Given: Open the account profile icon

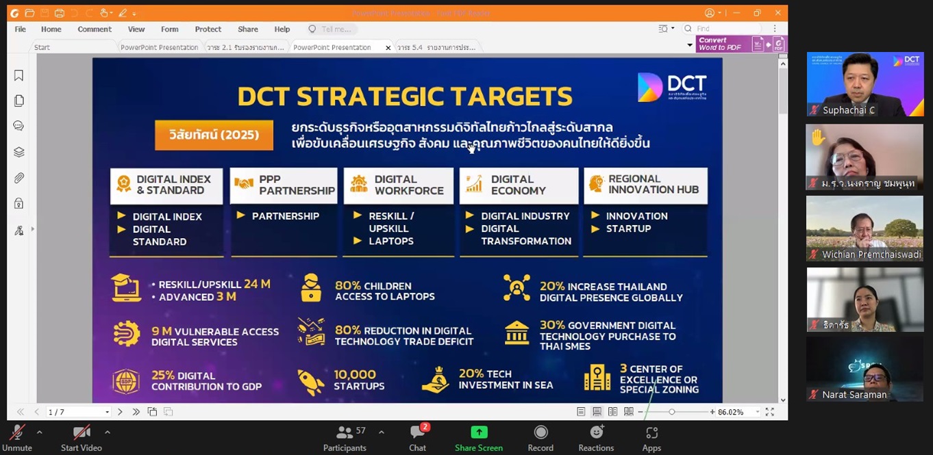Looking at the screenshot, I should pyautogui.click(x=710, y=13).
